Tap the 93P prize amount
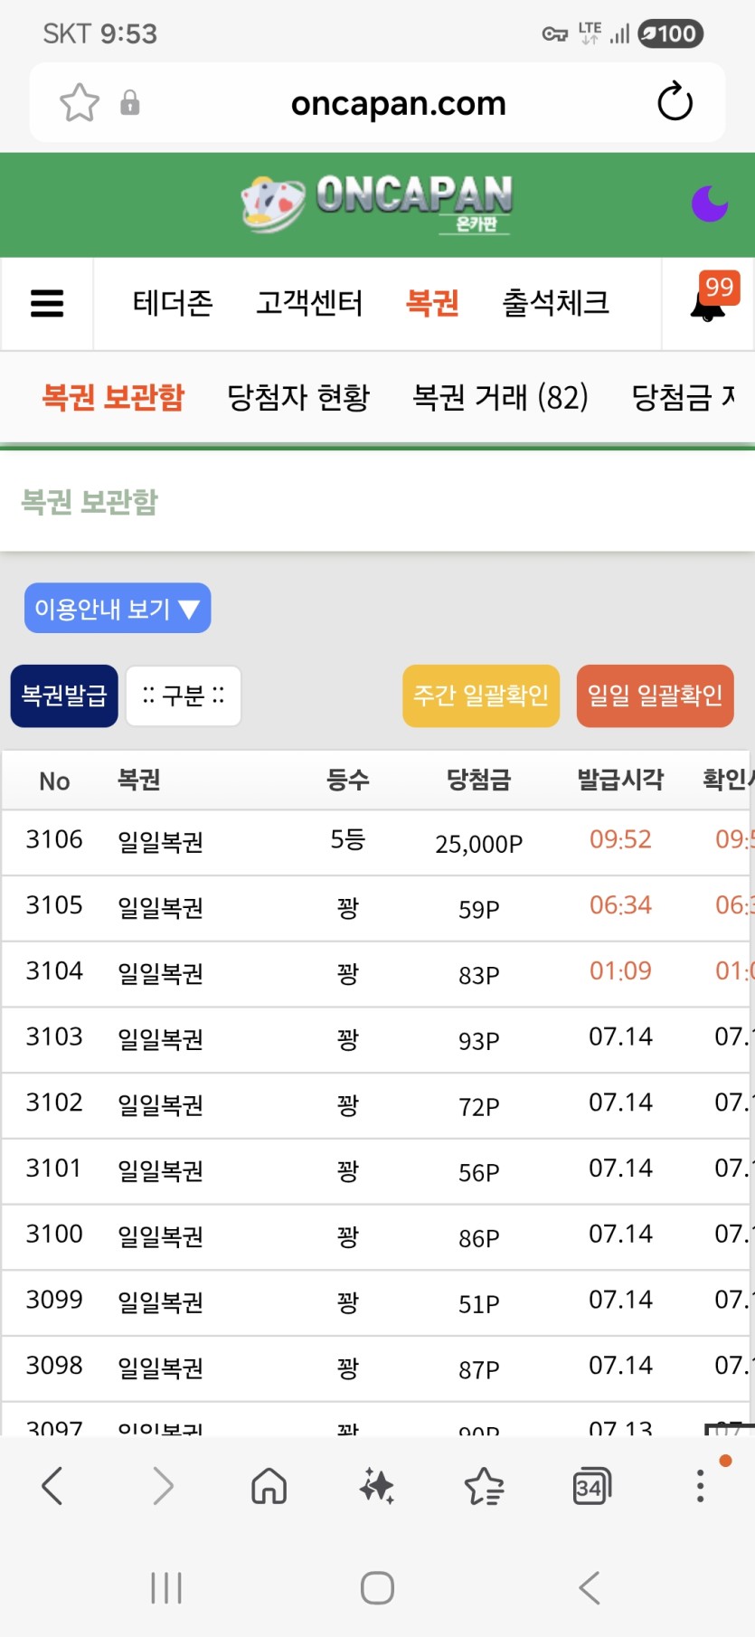The image size is (755, 1637). point(479,1041)
